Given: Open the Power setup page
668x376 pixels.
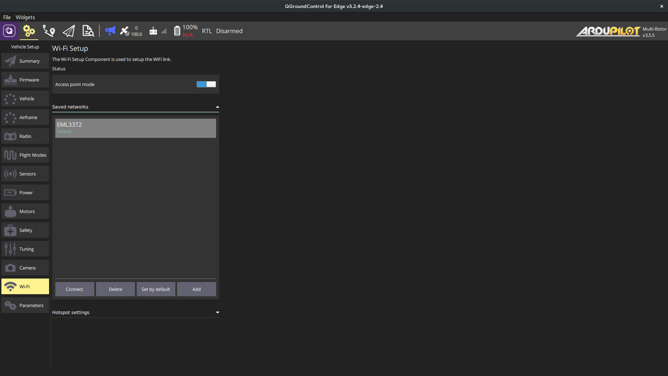Looking at the screenshot, I should pyautogui.click(x=25, y=193).
